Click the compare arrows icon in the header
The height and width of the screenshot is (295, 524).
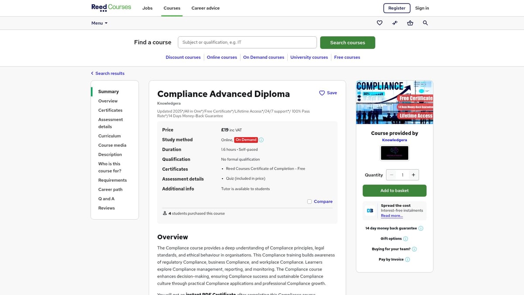point(395,23)
